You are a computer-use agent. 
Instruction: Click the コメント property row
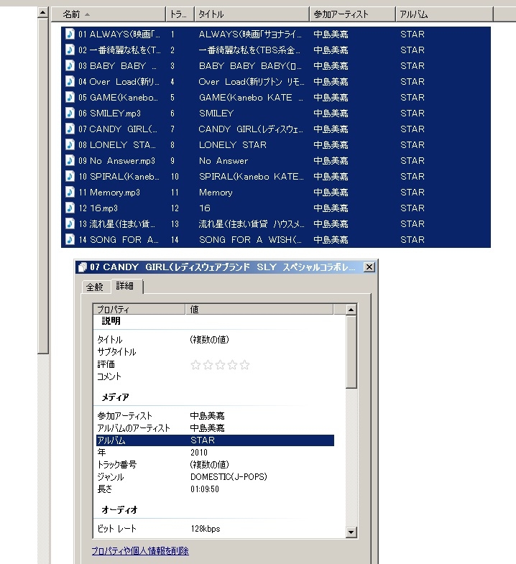pyautogui.click(x=215, y=376)
